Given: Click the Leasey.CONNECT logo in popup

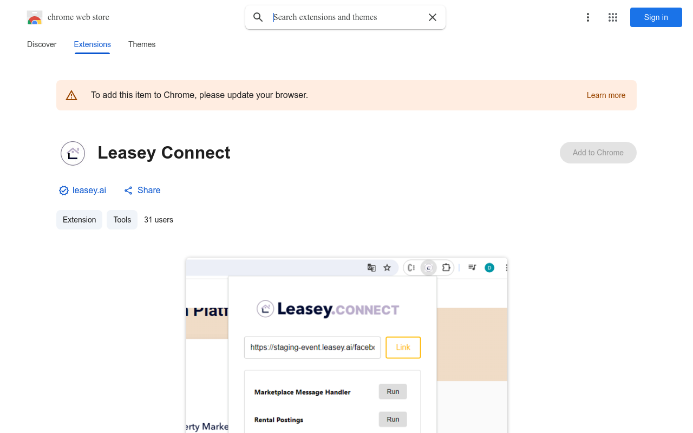Looking at the screenshot, I should tap(328, 309).
